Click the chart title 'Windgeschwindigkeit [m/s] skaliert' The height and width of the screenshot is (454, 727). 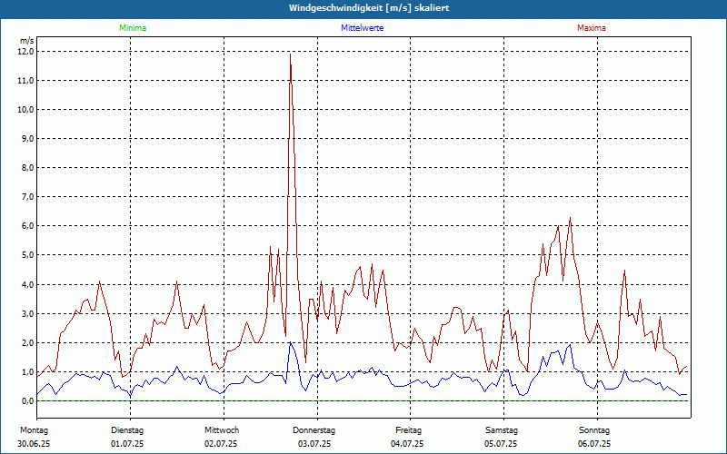pos(369,8)
